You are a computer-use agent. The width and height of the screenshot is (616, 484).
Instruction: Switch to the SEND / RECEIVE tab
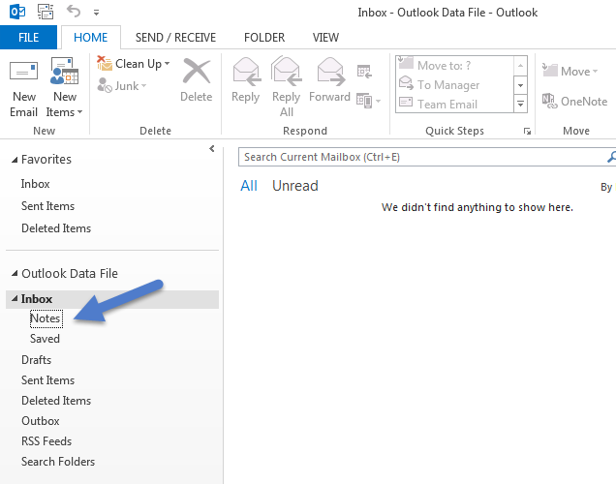[175, 38]
